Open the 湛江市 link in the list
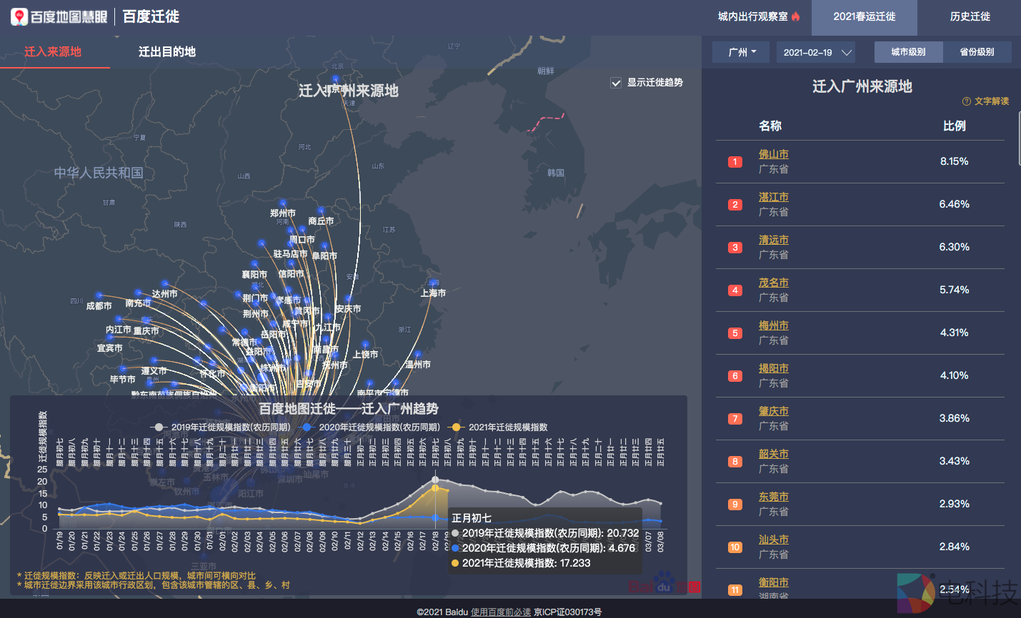This screenshot has width=1021, height=618. tap(774, 197)
